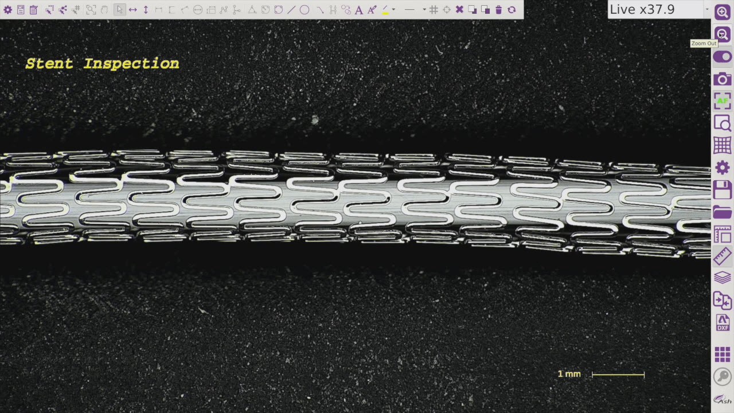This screenshot has height=413, width=734.
Task: Open the line style dropdown arrow
Action: coord(424,10)
